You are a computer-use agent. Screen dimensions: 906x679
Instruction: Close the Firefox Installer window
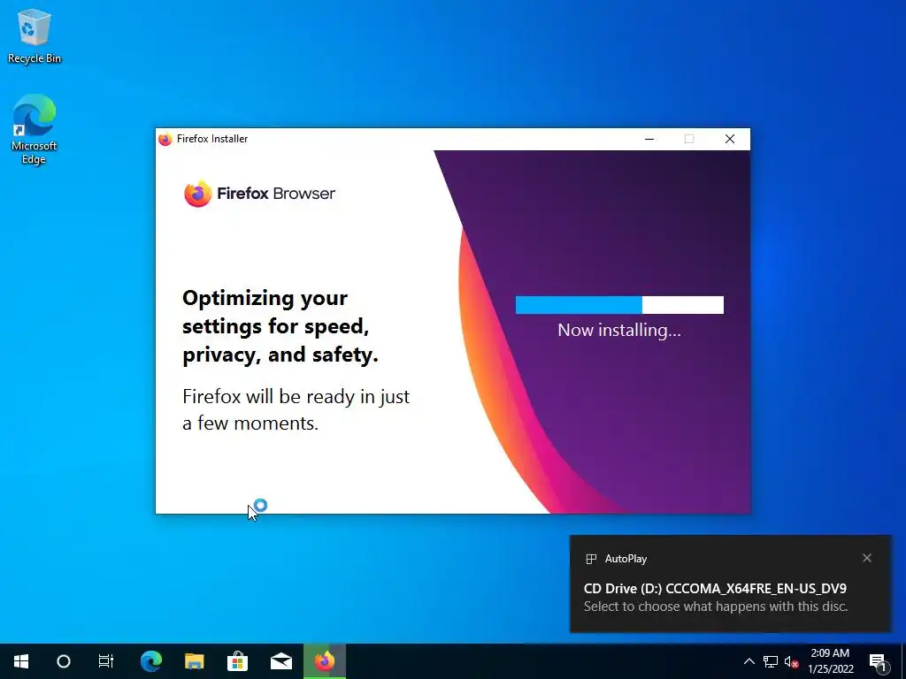[730, 139]
